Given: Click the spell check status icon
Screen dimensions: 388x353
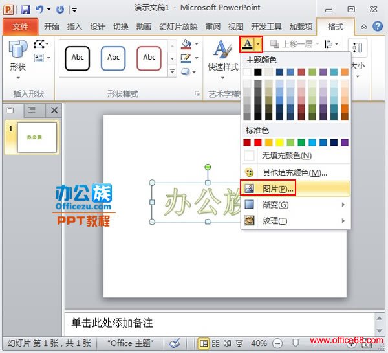Looking at the screenshot, I should 175,343.
